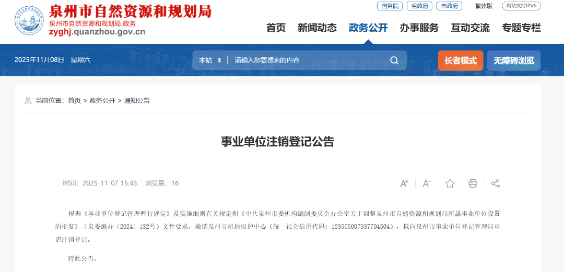
Task: Click the article title 事业单位注销登记公告
Action: tap(277, 142)
